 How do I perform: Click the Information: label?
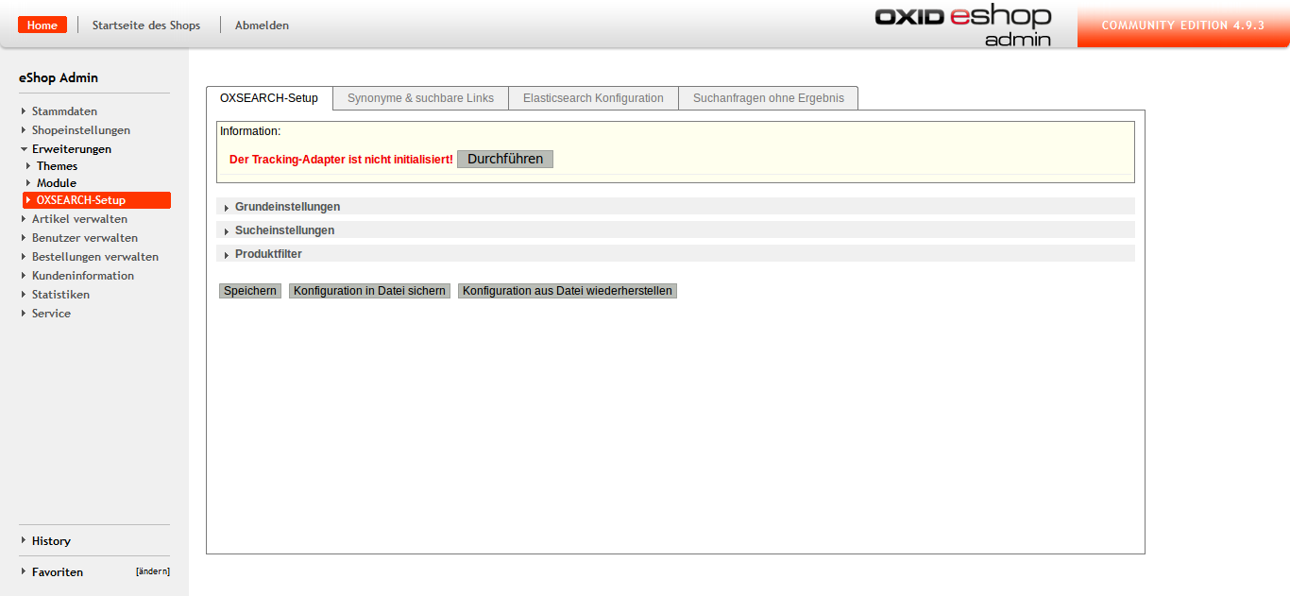(x=250, y=131)
